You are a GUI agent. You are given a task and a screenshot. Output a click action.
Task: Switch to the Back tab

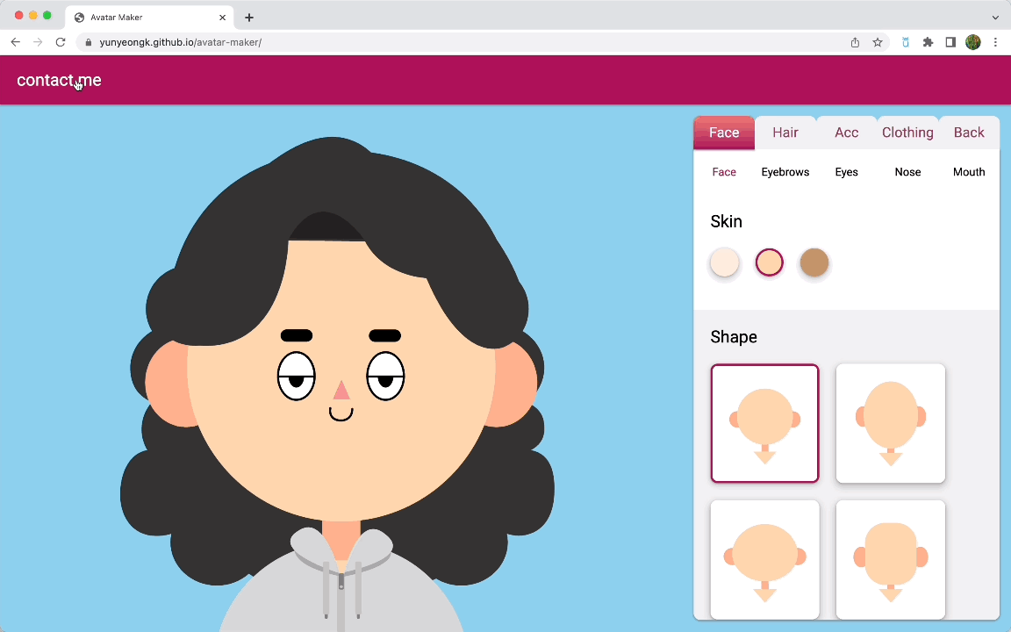pyautogui.click(x=969, y=133)
